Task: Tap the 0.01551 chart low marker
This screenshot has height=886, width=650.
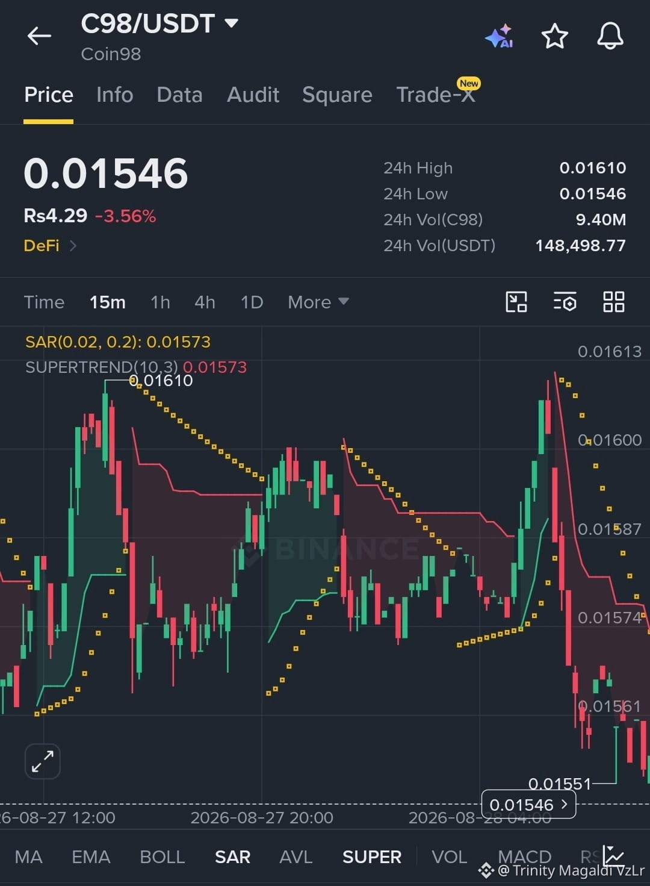Action: [560, 784]
